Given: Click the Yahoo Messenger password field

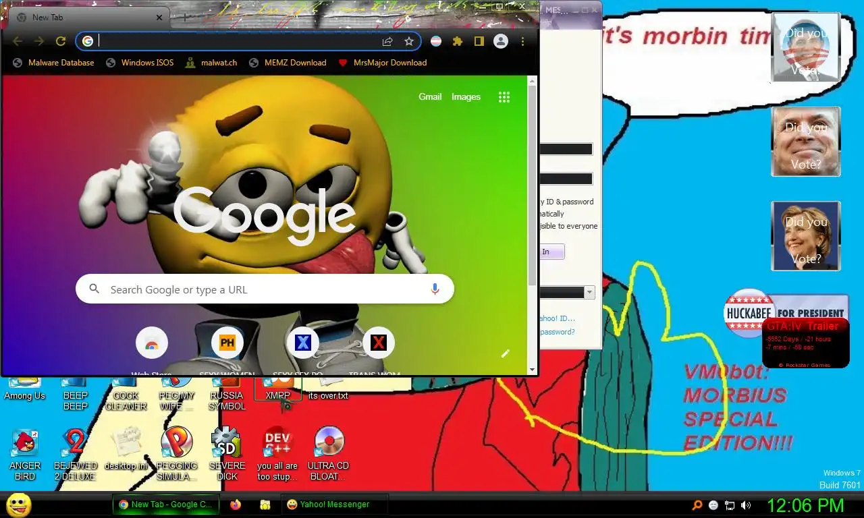Looking at the screenshot, I should [566, 179].
